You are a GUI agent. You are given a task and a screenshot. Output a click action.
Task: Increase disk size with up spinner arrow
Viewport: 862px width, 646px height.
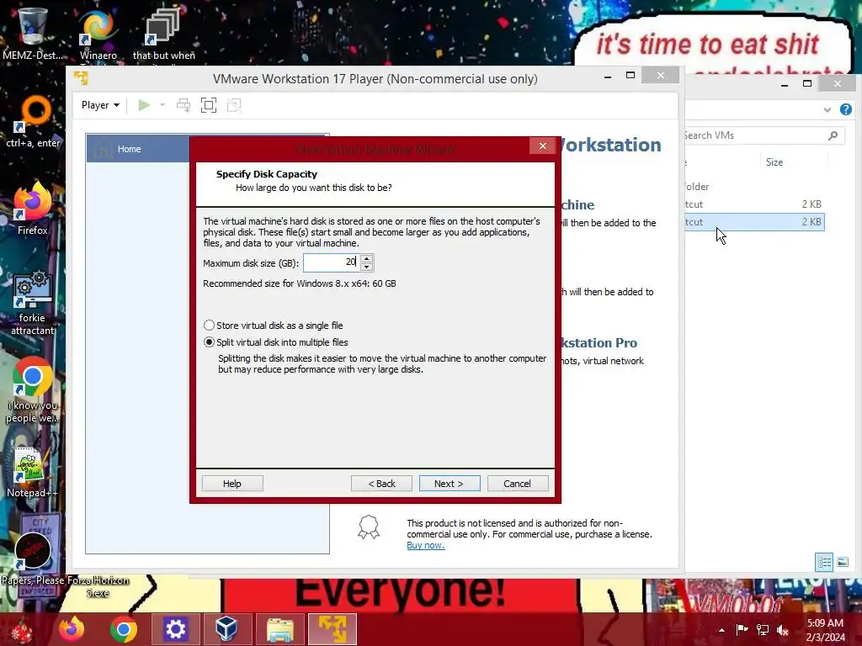click(x=367, y=258)
